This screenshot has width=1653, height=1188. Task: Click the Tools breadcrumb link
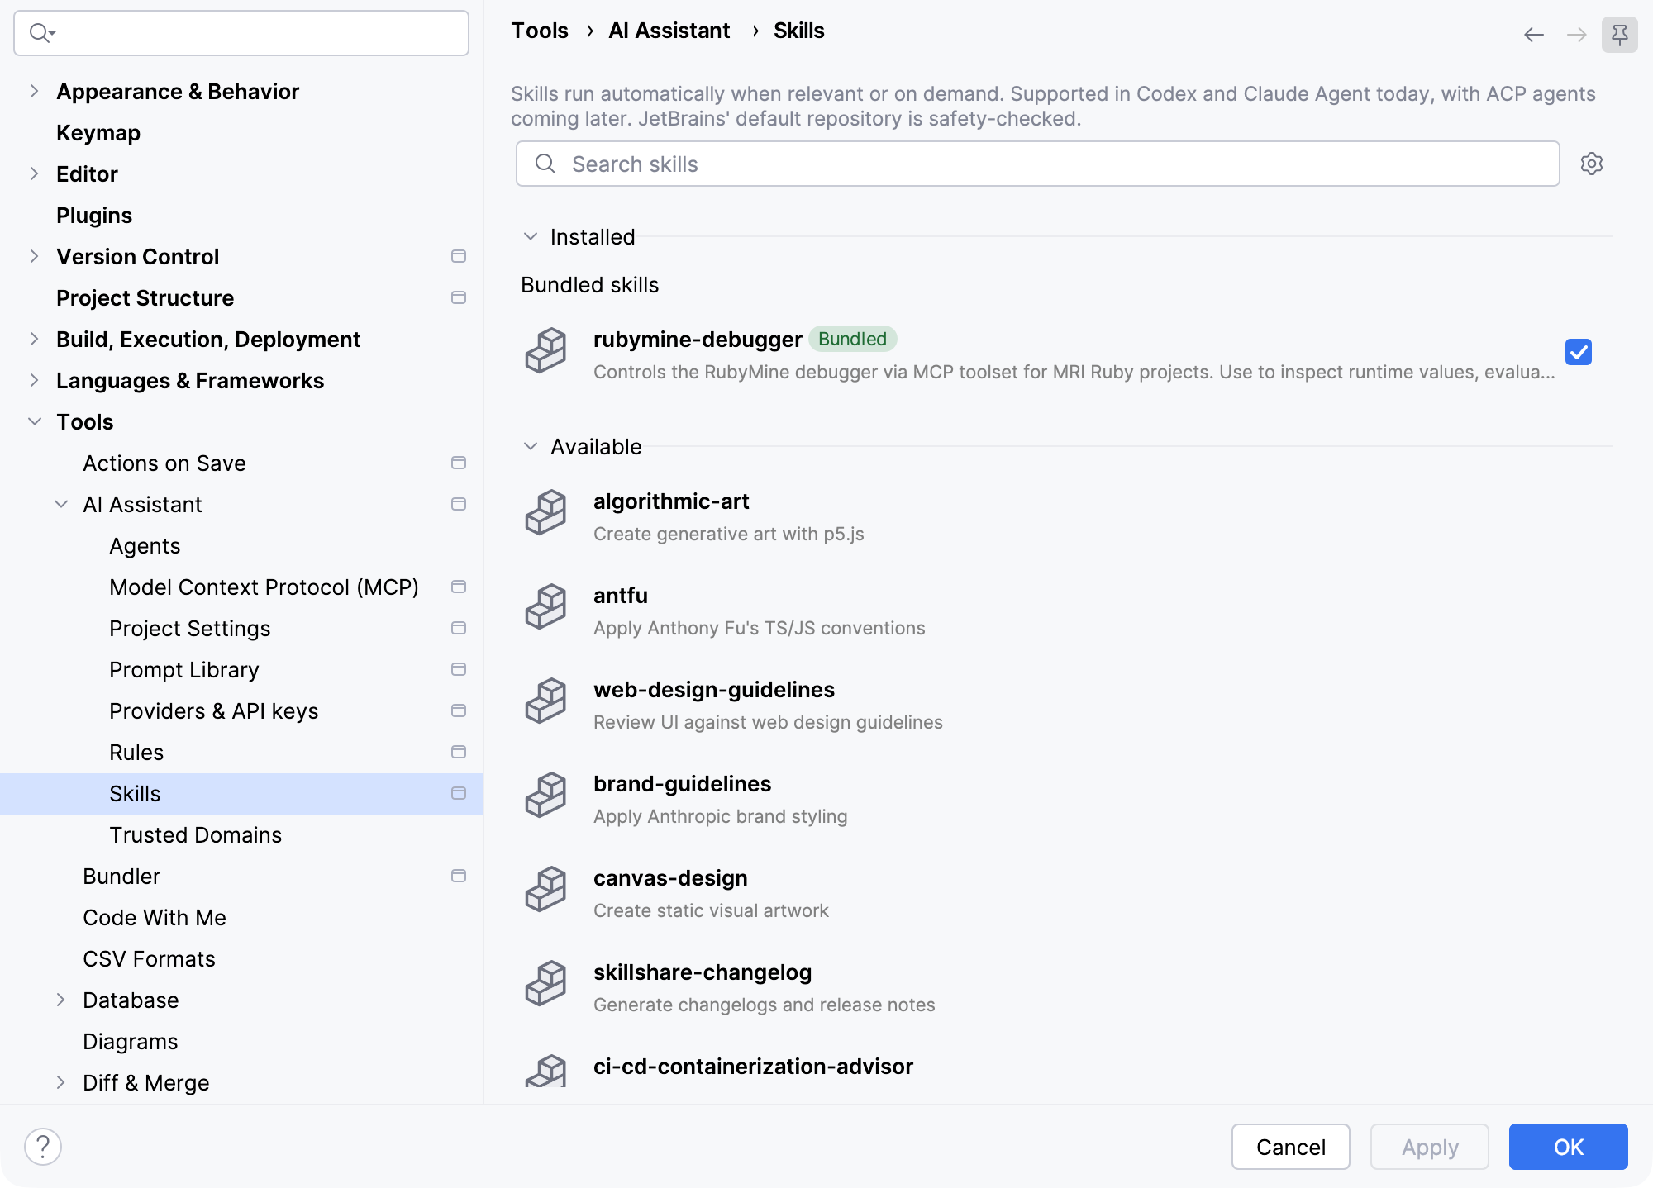click(540, 31)
